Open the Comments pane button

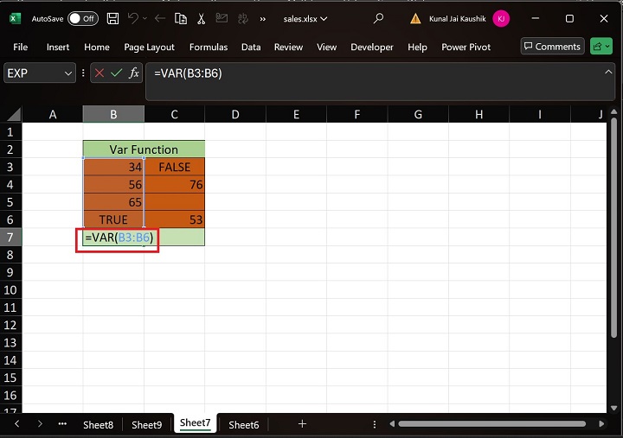(552, 47)
